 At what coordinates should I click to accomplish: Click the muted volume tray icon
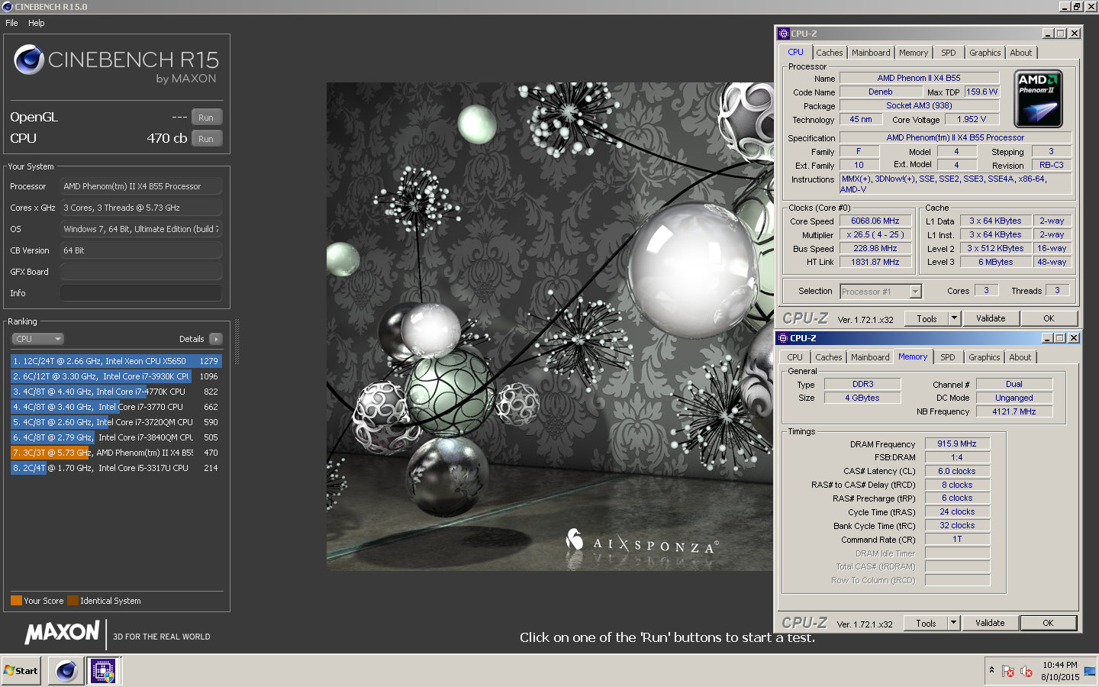(x=1026, y=671)
